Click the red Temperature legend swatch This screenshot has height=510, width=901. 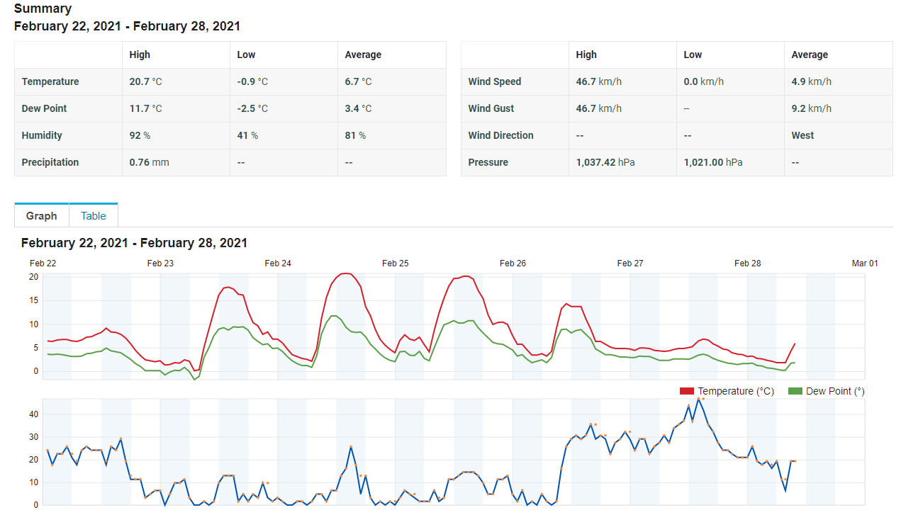pyautogui.click(x=686, y=391)
